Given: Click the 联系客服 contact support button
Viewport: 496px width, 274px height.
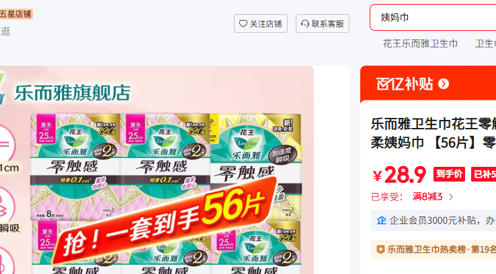Looking at the screenshot, I should [323, 23].
